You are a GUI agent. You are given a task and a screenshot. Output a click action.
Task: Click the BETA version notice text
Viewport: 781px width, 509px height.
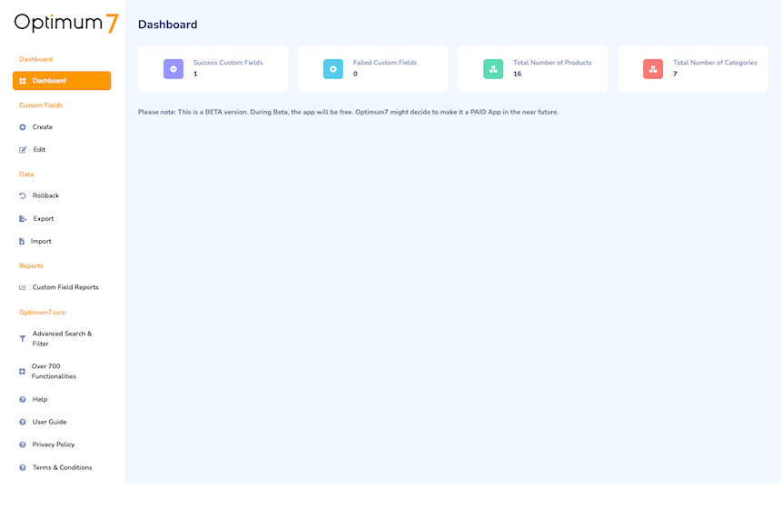pyautogui.click(x=348, y=112)
